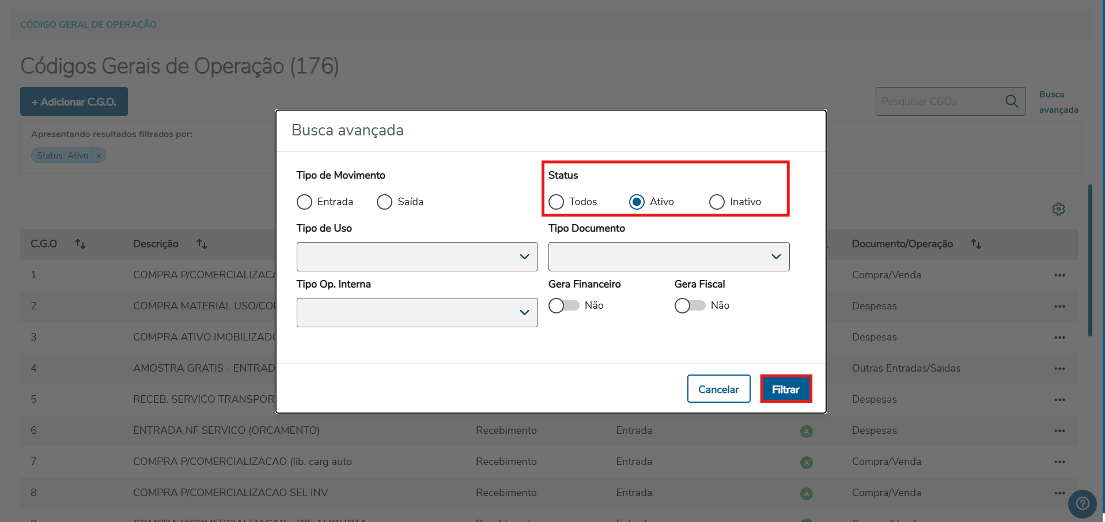This screenshot has width=1105, height=522.
Task: Select the Saída radio button
Action: point(384,202)
